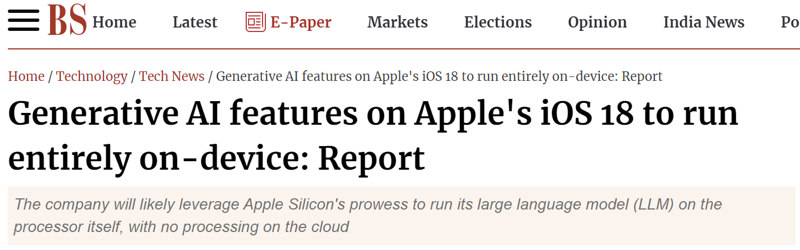Open India News from the top menu
The image size is (800, 250).
coord(703,22)
